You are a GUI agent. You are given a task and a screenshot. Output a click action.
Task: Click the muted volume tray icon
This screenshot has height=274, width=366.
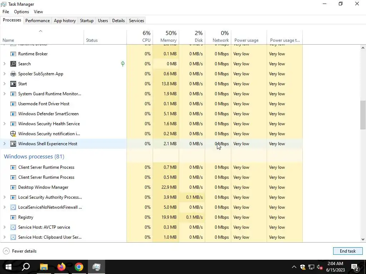(320, 267)
